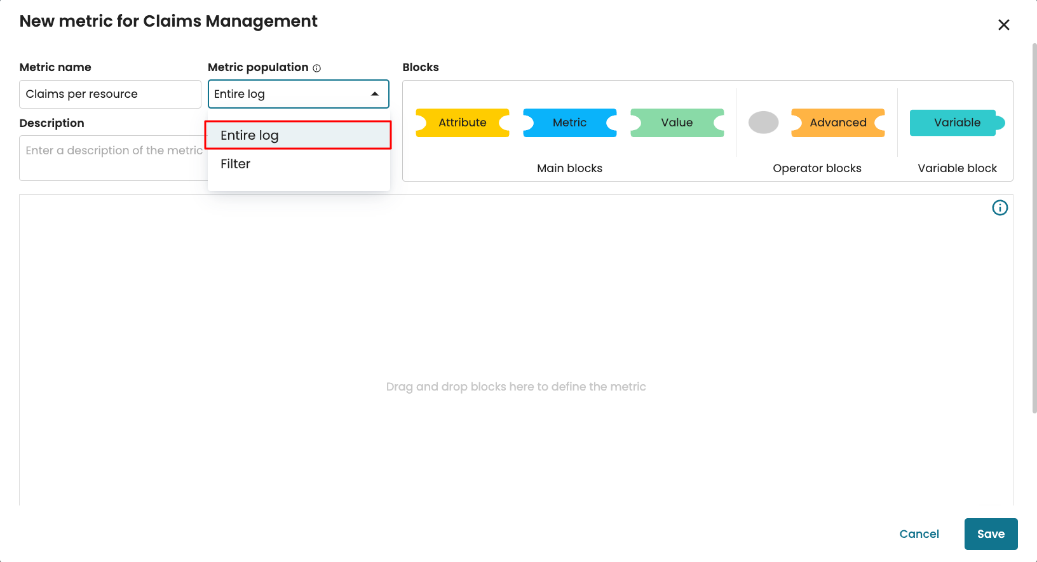The width and height of the screenshot is (1037, 562).
Task: Click the gray oval operator block
Action: pyautogui.click(x=763, y=123)
